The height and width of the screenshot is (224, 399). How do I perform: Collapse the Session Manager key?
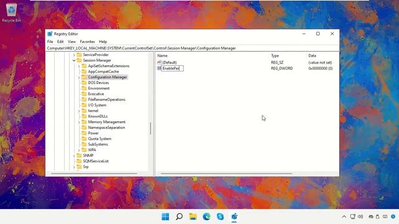(74, 60)
